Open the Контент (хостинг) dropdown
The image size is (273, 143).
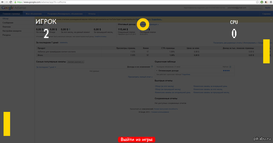[76, 62]
